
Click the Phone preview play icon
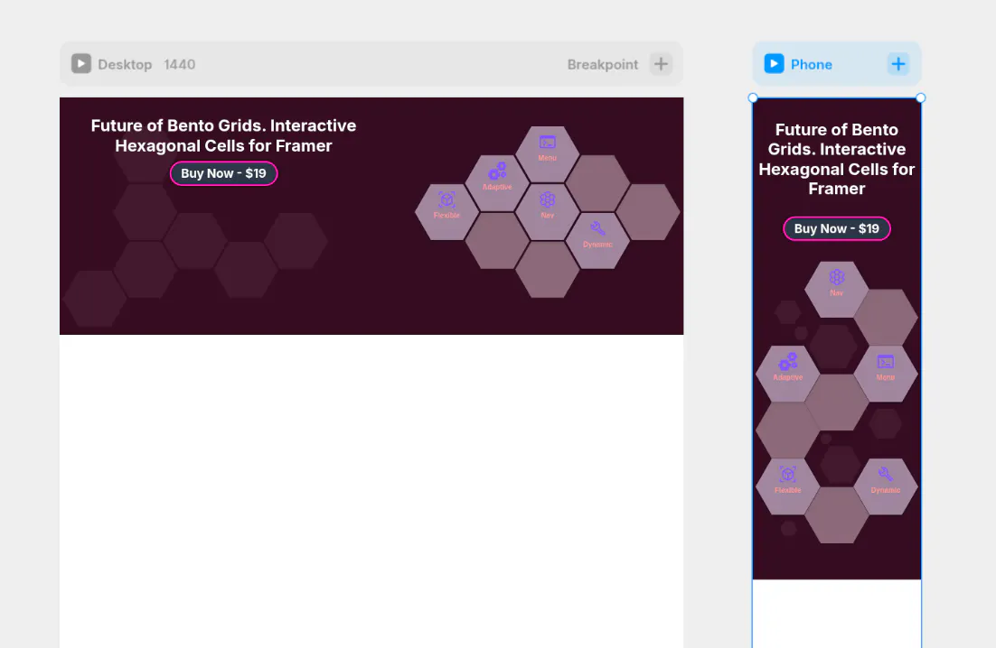[x=774, y=64]
